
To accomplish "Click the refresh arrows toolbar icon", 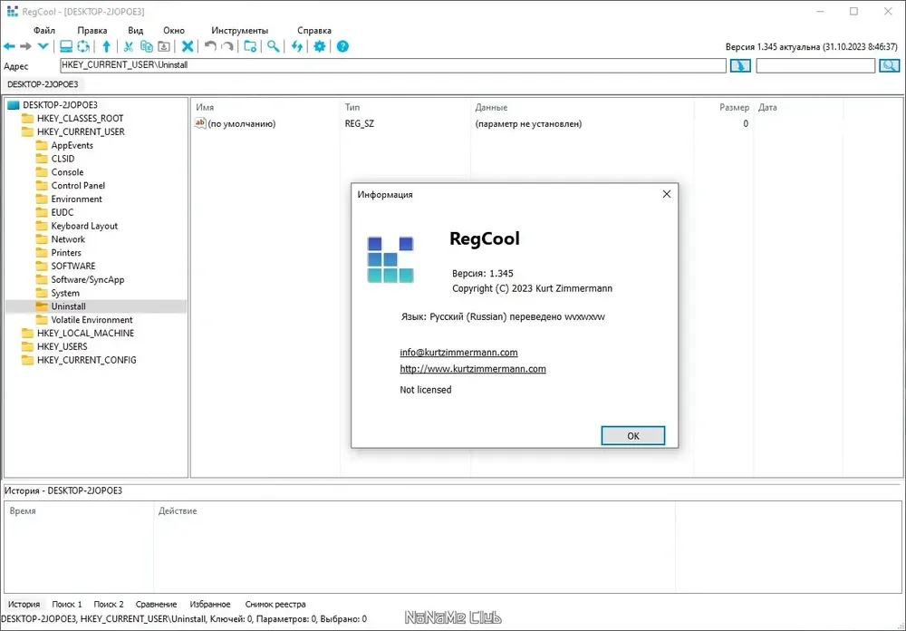I will coord(296,46).
